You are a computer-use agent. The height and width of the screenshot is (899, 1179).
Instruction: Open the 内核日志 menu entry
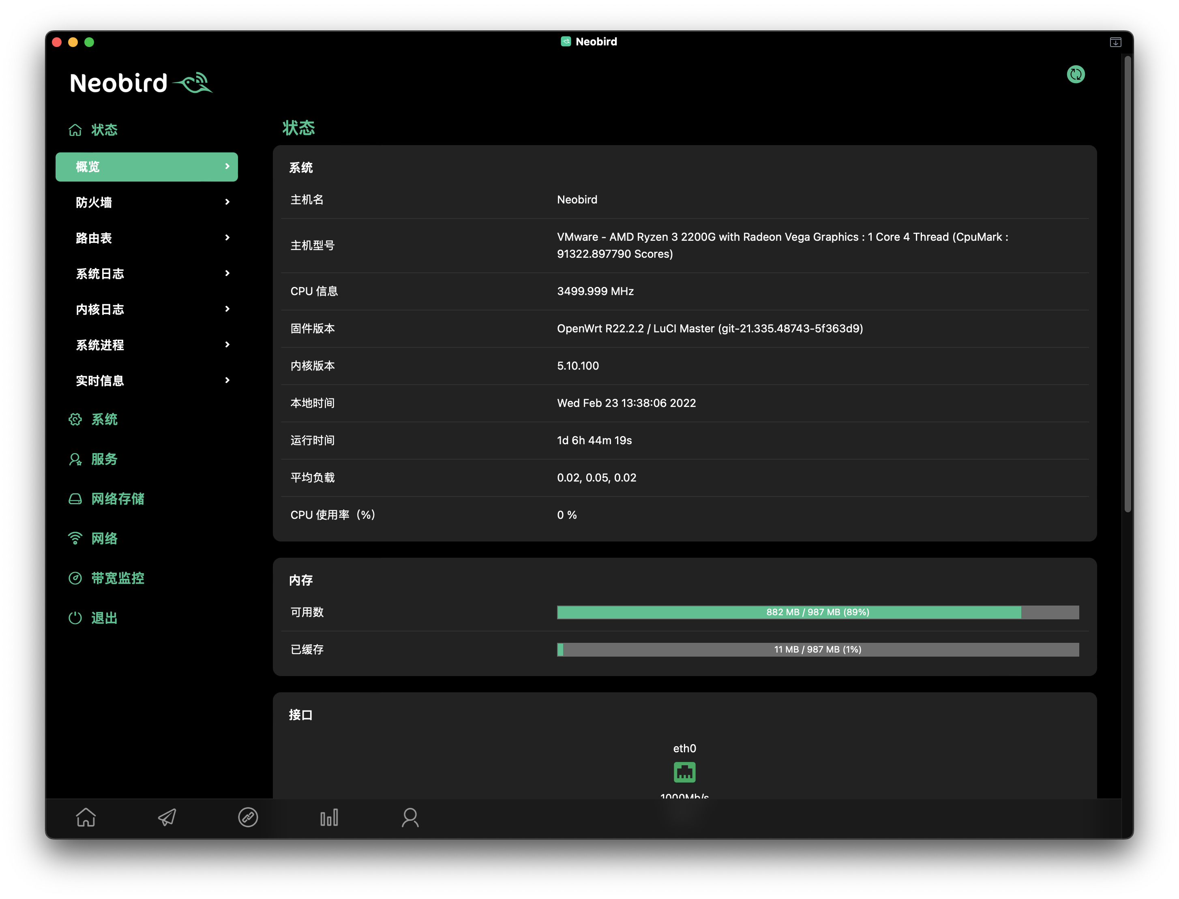[100, 309]
